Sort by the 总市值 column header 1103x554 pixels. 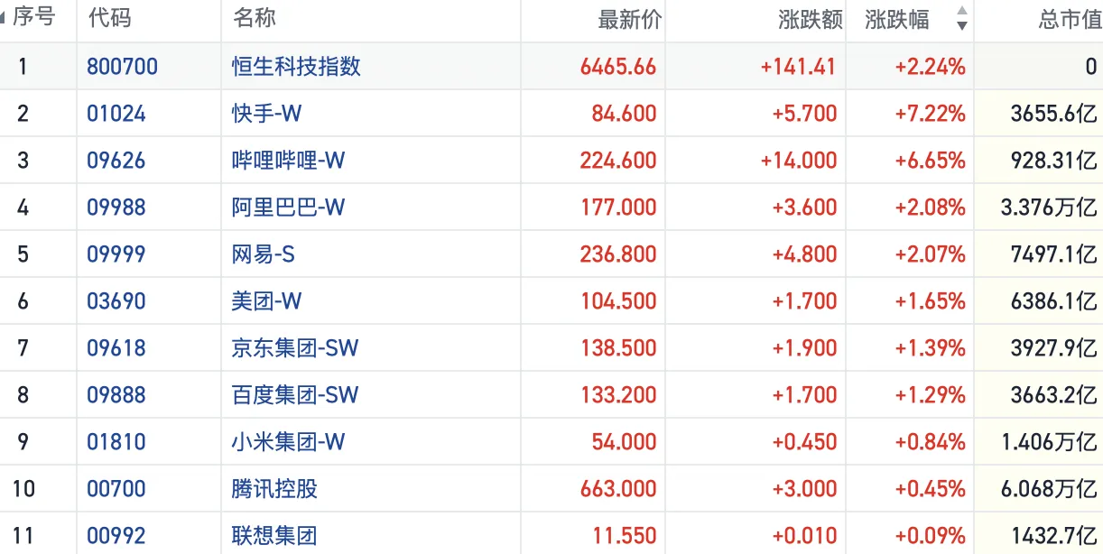(1070, 20)
